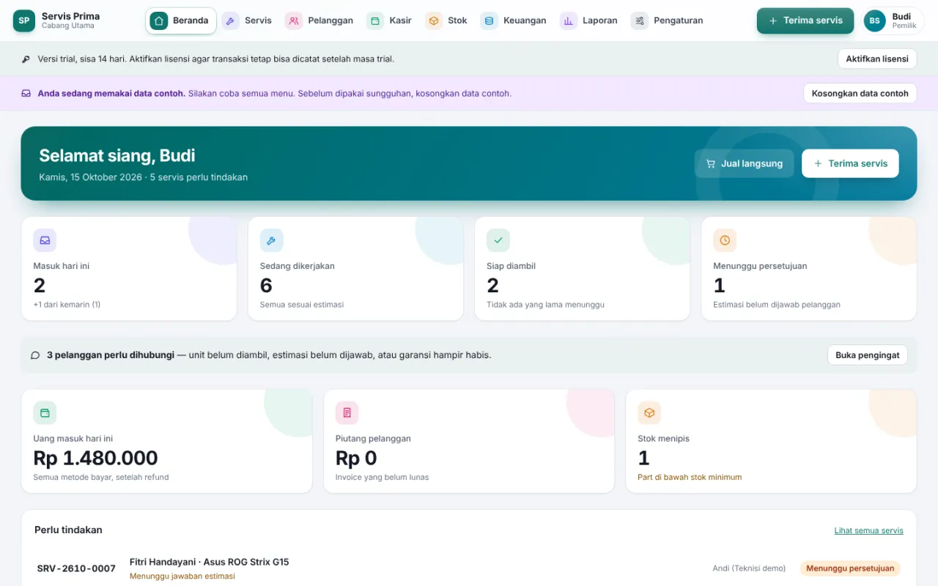Click the inbox icon in the data contoh banner
The image size is (938, 586).
26,94
